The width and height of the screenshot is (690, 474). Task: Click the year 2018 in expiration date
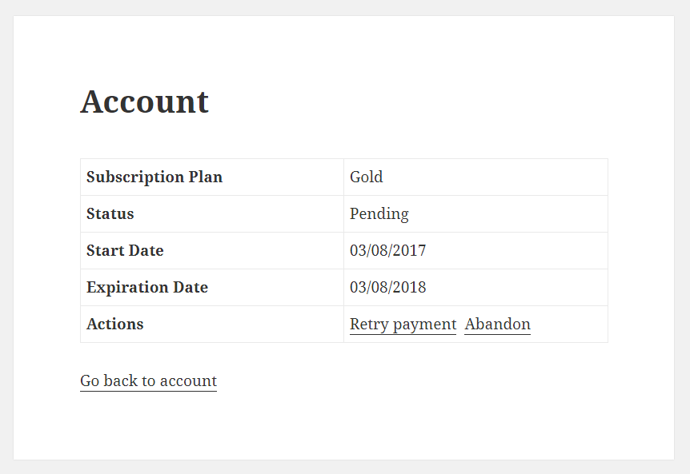[x=409, y=288]
